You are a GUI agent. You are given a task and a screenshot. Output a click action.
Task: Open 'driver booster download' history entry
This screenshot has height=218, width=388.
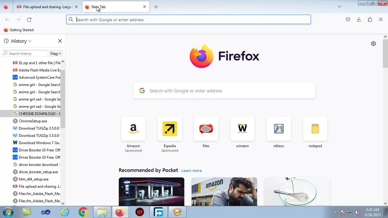36,165
